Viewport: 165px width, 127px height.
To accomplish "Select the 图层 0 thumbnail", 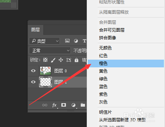I will [45, 71].
